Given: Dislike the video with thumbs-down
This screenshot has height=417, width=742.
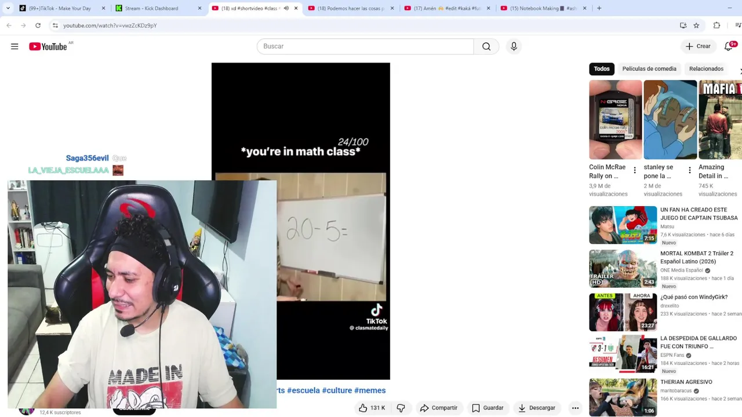Looking at the screenshot, I should coord(401,408).
